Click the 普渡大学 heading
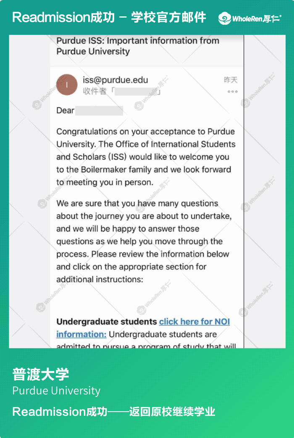The image size is (294, 438). (x=41, y=374)
